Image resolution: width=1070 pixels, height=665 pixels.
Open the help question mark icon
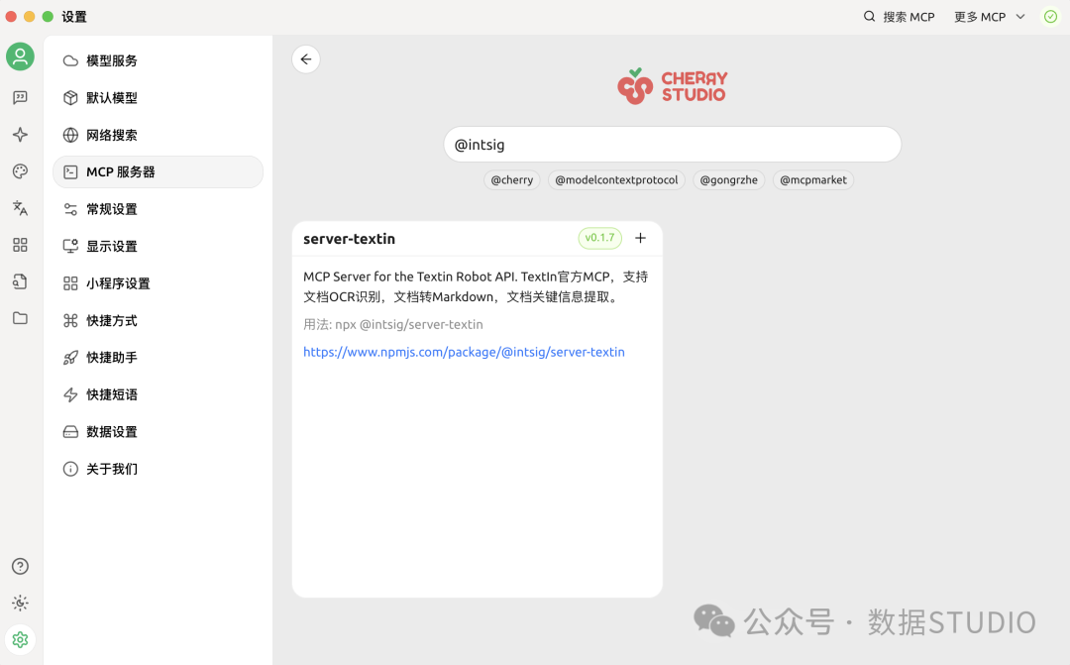coord(21,566)
